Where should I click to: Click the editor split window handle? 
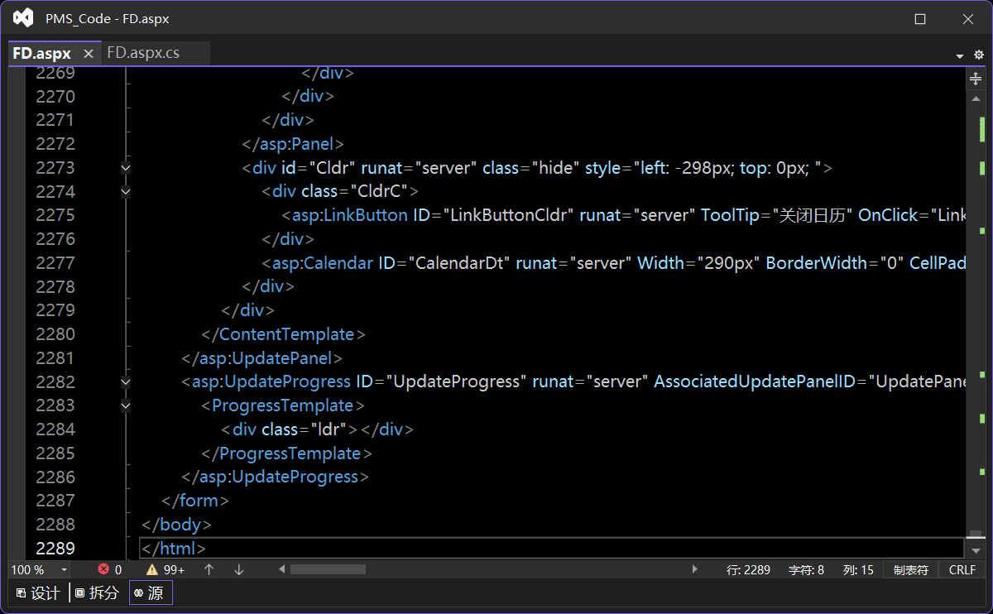976,79
